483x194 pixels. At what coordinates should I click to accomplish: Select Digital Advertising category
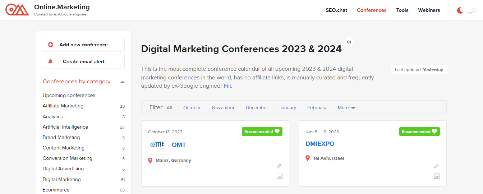tap(63, 169)
